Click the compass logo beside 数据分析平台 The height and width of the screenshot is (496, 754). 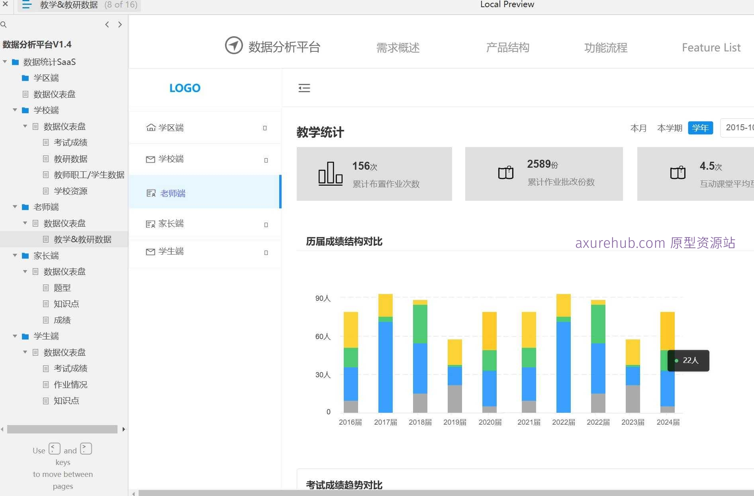tap(234, 45)
